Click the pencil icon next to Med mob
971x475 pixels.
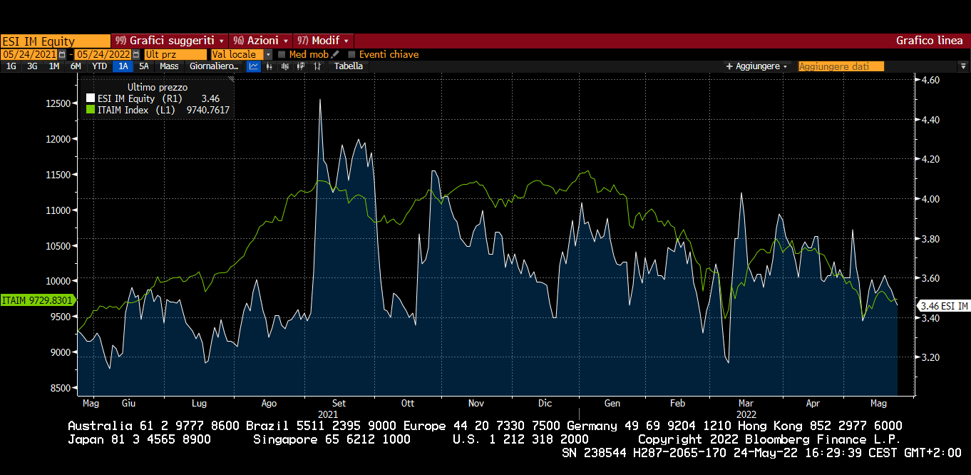tap(335, 54)
